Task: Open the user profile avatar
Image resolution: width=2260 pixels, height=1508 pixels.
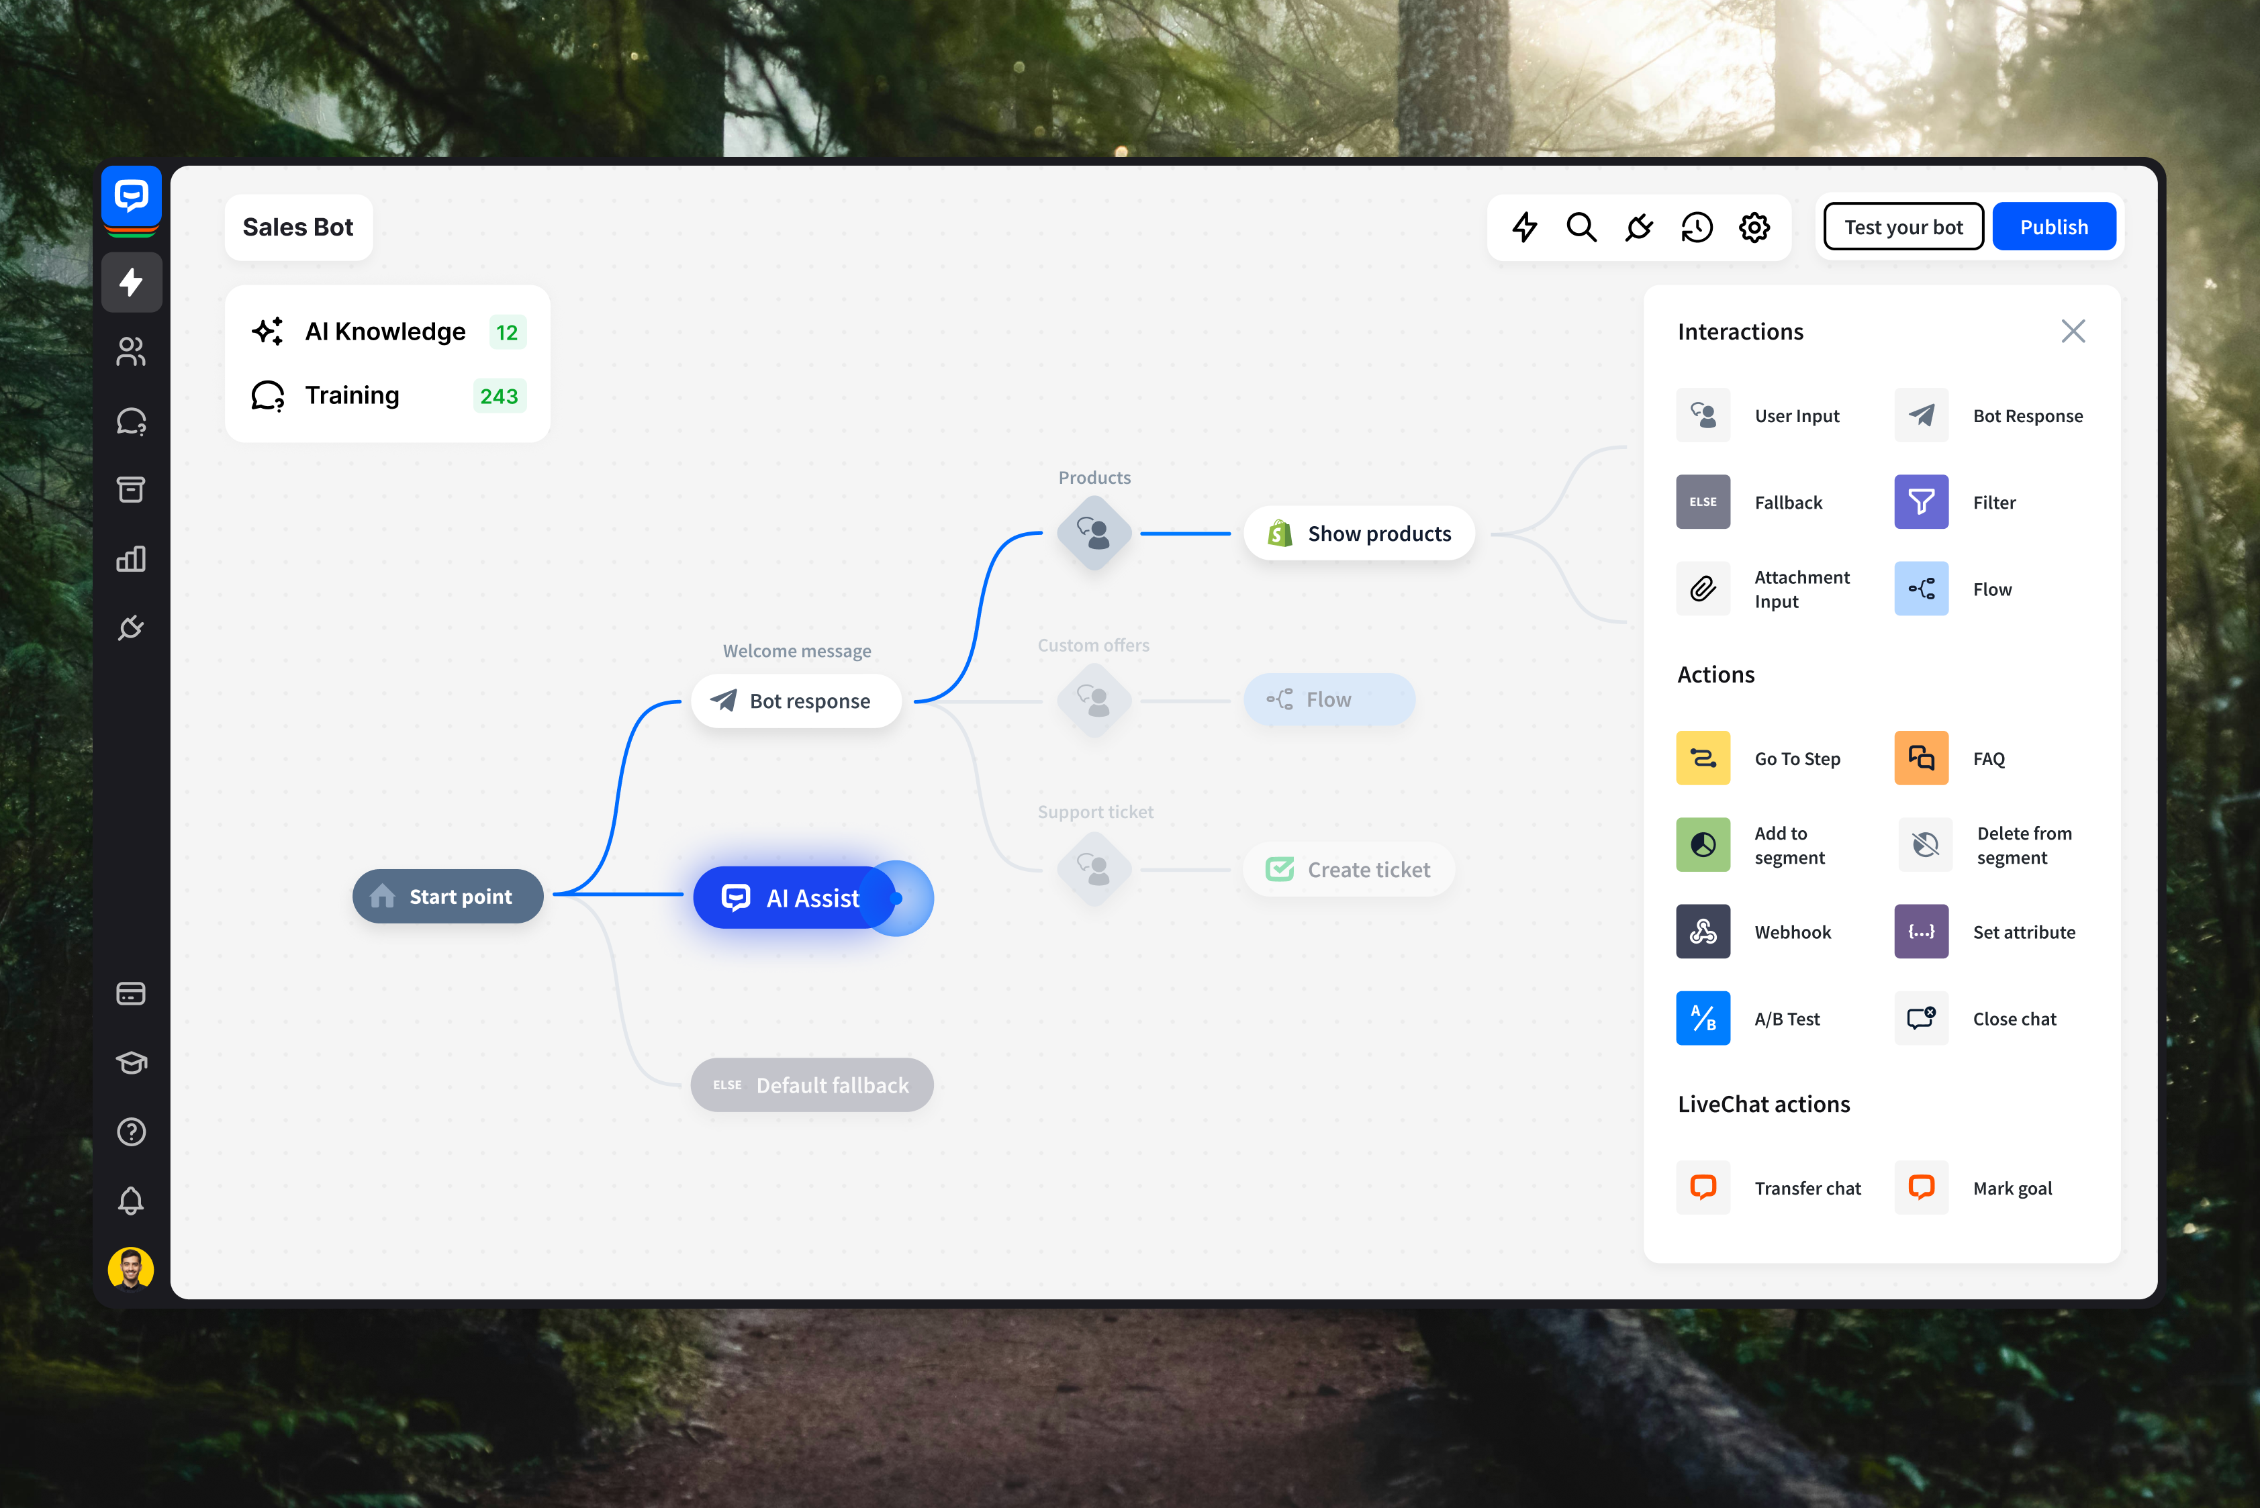Action: tap(131, 1268)
